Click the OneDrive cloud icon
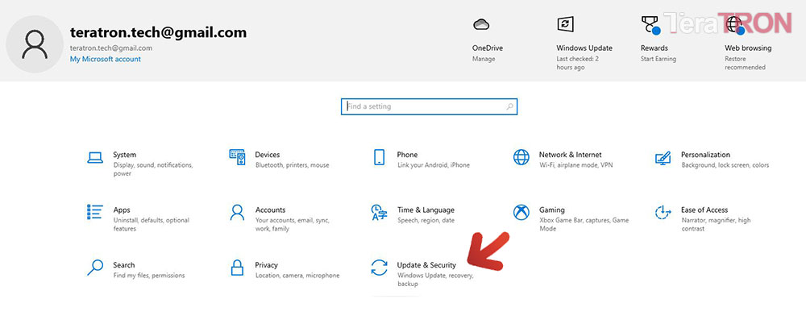Screen dimensions: 806x328 tap(480, 24)
